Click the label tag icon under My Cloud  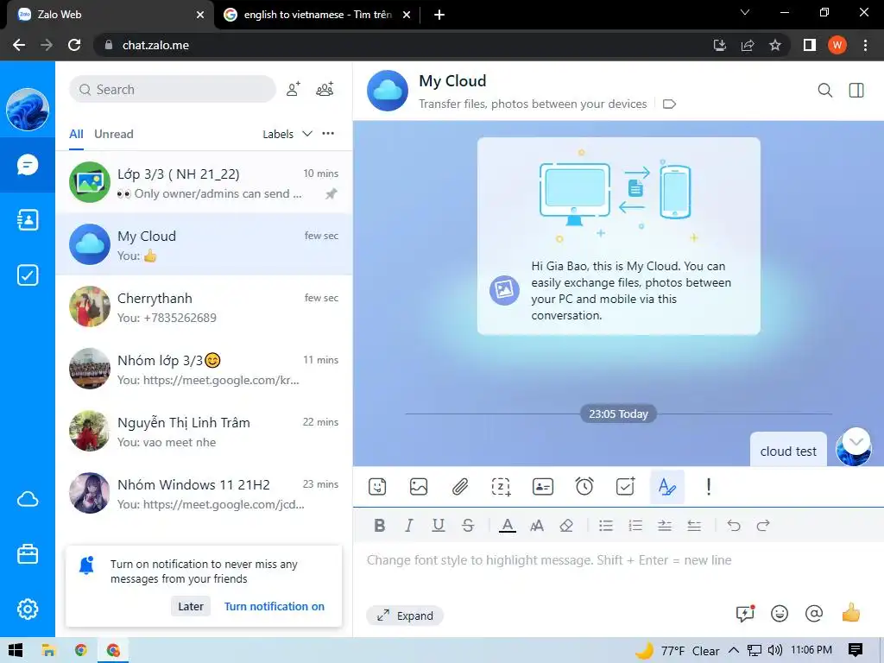[669, 104]
